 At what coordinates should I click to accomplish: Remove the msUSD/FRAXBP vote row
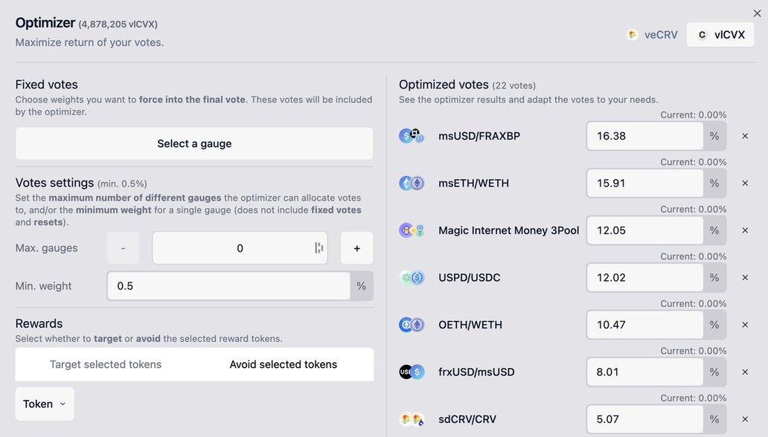[745, 136]
